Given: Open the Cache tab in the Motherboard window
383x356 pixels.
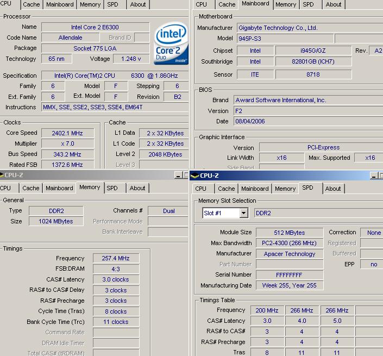Looking at the screenshot, I should pyautogui.click(x=227, y=5).
